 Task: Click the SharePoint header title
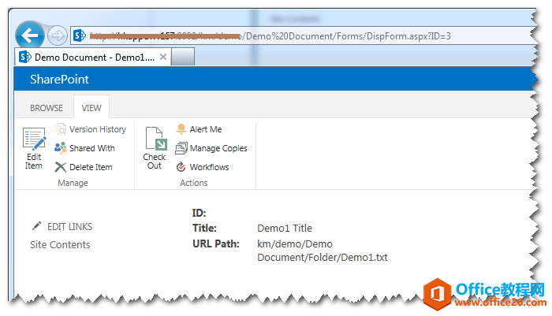click(x=59, y=79)
